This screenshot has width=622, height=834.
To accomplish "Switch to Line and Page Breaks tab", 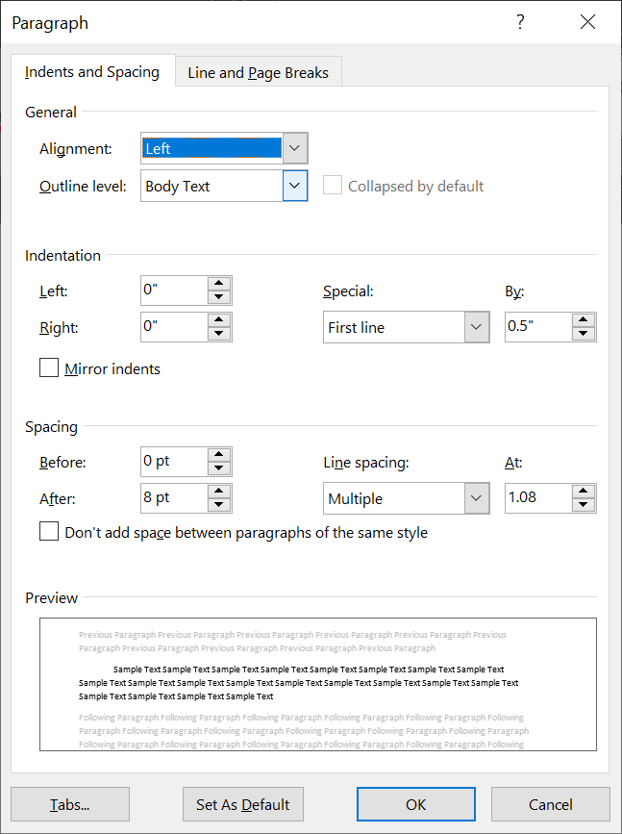I will (x=258, y=72).
